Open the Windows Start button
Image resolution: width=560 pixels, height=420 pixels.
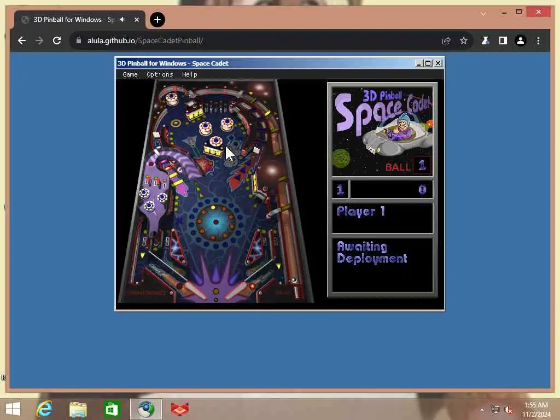click(x=14, y=409)
